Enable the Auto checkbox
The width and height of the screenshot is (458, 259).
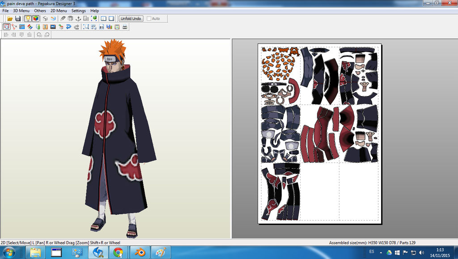[149, 19]
